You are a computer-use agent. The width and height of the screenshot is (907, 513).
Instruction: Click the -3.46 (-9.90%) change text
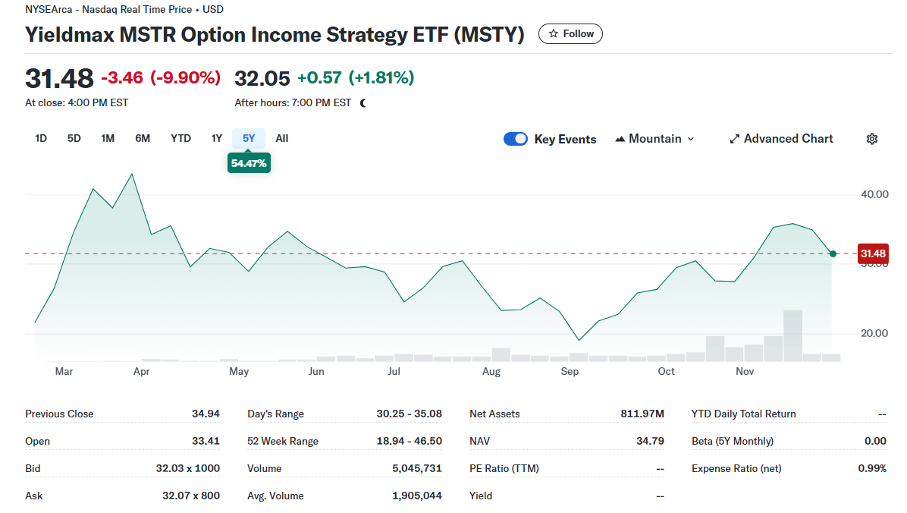pos(161,77)
